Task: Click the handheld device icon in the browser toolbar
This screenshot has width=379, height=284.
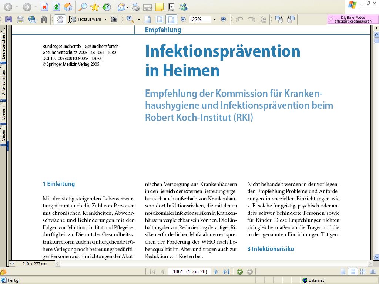Action: pos(171,7)
